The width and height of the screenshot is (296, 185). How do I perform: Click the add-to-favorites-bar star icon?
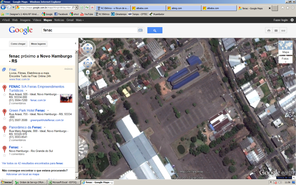2,14
